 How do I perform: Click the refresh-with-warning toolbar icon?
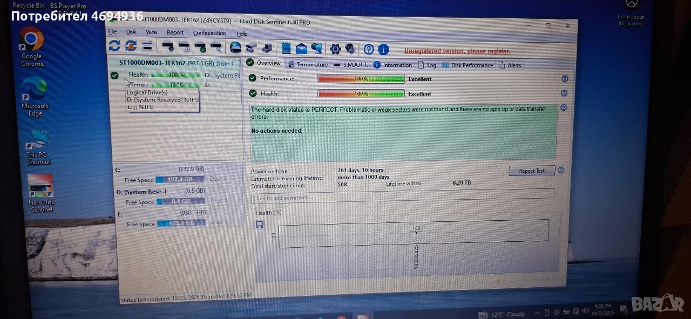(x=130, y=46)
